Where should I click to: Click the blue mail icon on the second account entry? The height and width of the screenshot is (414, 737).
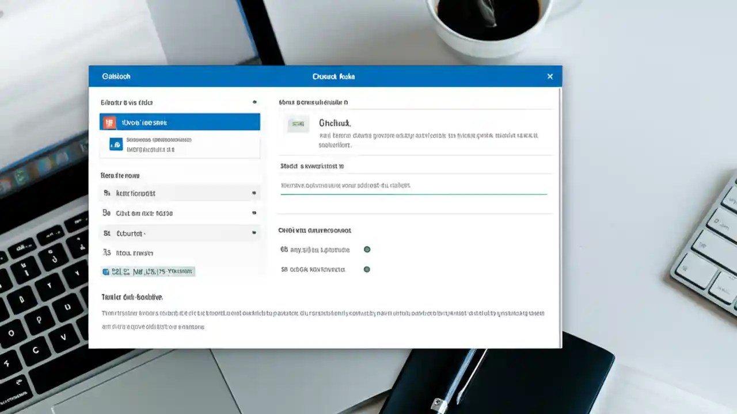116,144
